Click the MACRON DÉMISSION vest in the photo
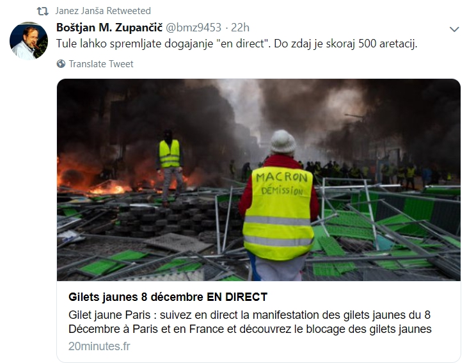The image size is (467, 363). tap(279, 213)
